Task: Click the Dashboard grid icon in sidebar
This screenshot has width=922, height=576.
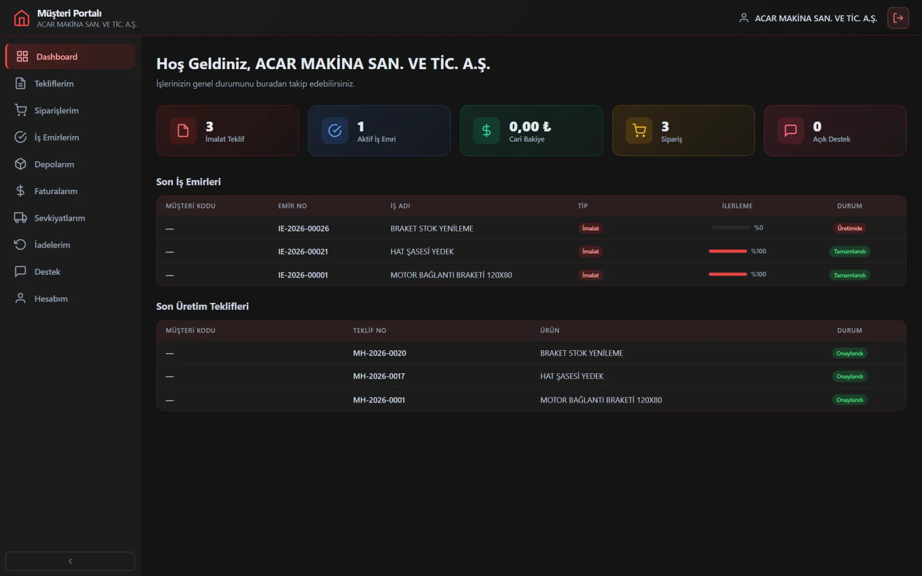Action: pos(22,56)
